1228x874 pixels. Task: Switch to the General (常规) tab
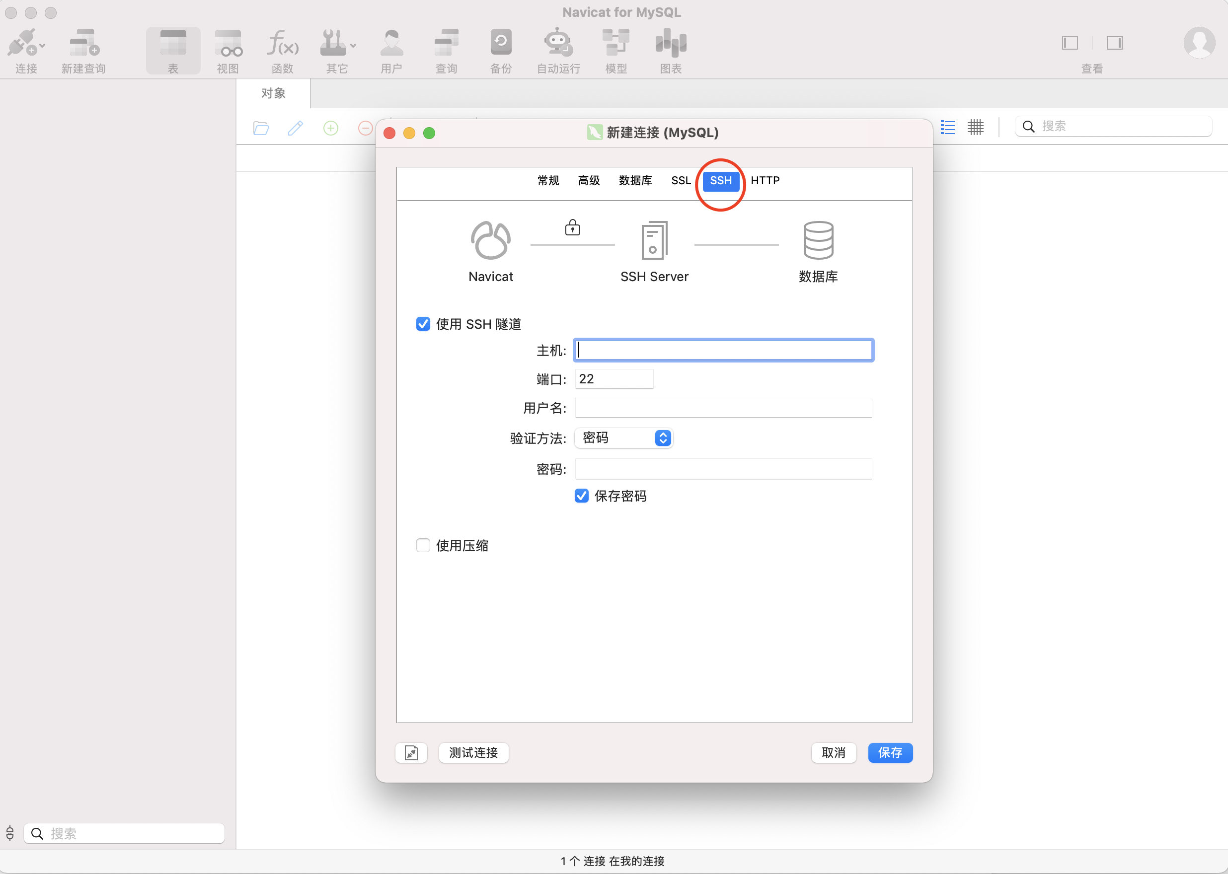[548, 180]
